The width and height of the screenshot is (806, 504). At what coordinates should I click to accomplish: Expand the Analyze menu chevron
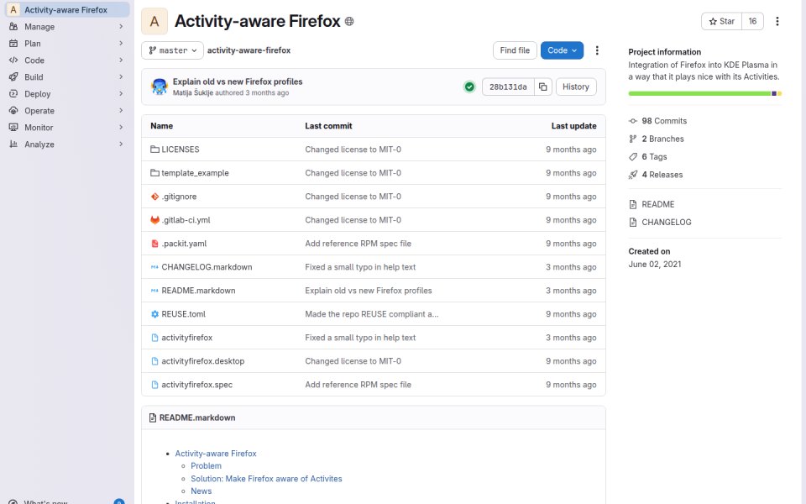point(121,144)
